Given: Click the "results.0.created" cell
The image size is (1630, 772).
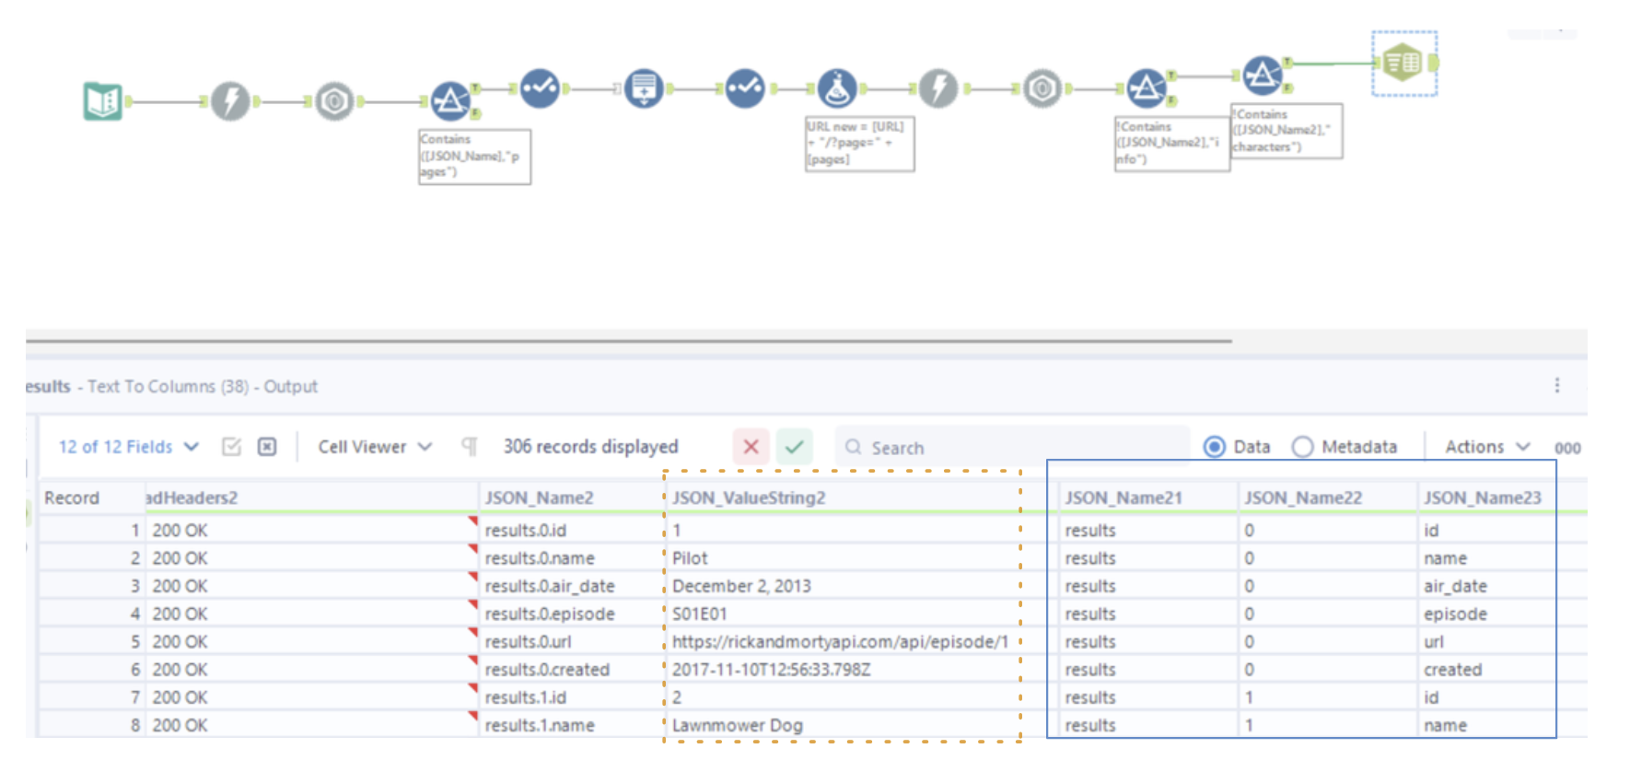Looking at the screenshot, I should (x=570, y=670).
